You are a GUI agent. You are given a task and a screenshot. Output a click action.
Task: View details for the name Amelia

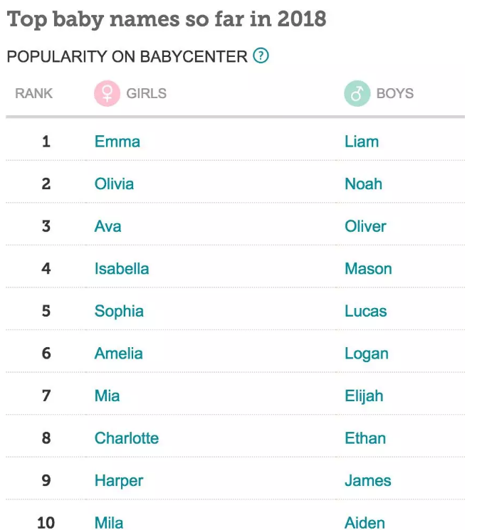[x=119, y=354]
